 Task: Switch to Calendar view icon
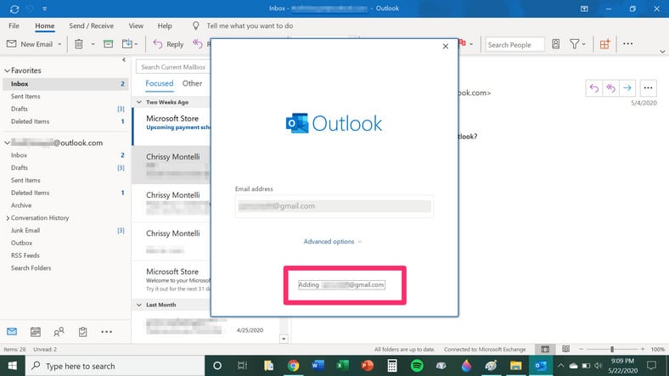tap(36, 331)
